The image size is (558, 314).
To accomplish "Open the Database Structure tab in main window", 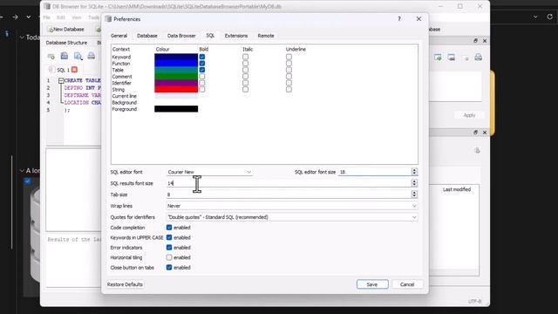I will [66, 43].
